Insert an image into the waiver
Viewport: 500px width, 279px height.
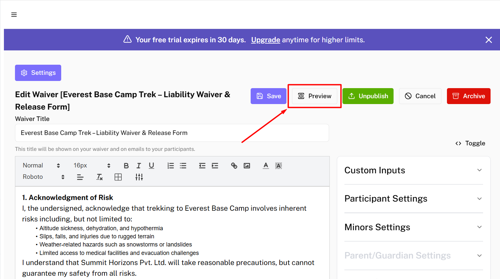pyautogui.click(x=247, y=166)
